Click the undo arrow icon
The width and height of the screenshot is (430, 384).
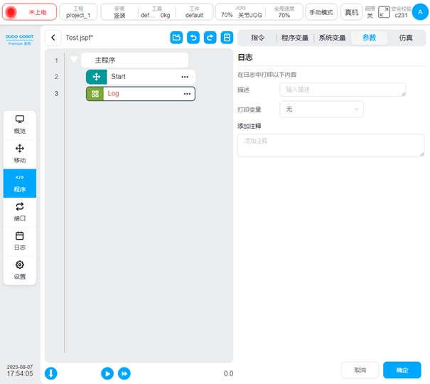click(x=193, y=38)
